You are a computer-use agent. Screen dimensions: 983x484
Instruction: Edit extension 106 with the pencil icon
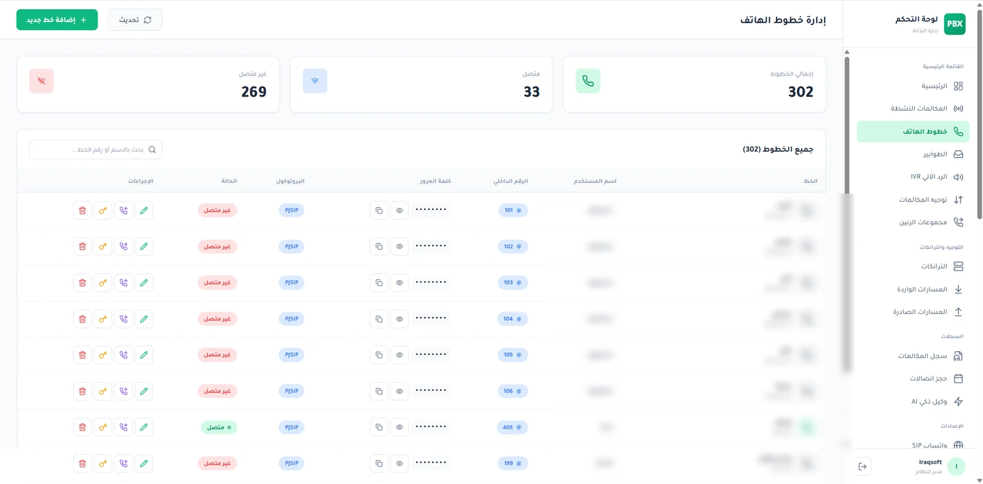click(144, 391)
